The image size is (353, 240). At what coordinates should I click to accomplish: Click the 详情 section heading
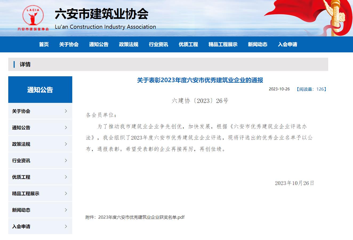click(x=25, y=64)
